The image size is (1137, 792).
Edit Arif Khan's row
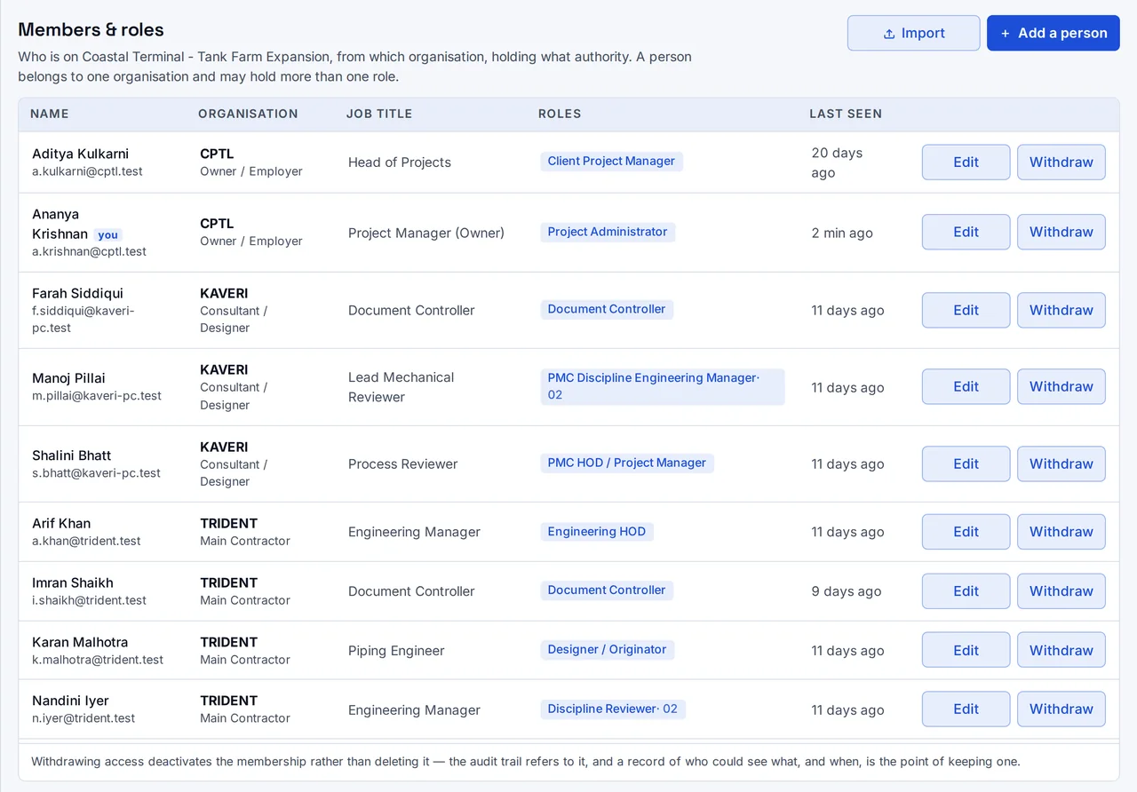966,532
